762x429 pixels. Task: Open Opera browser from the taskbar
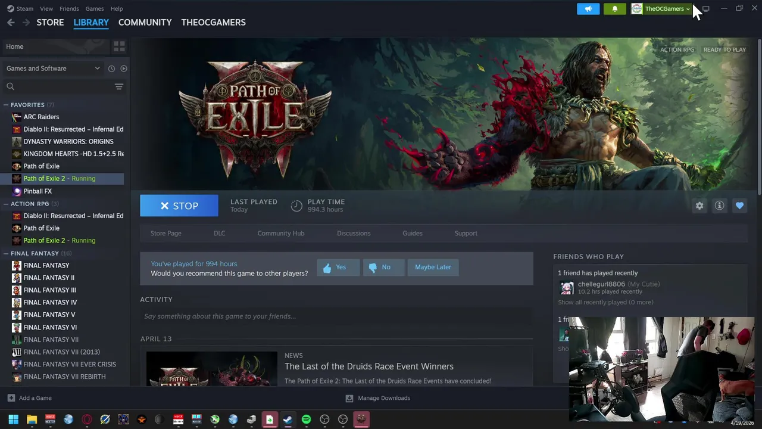[87, 419]
